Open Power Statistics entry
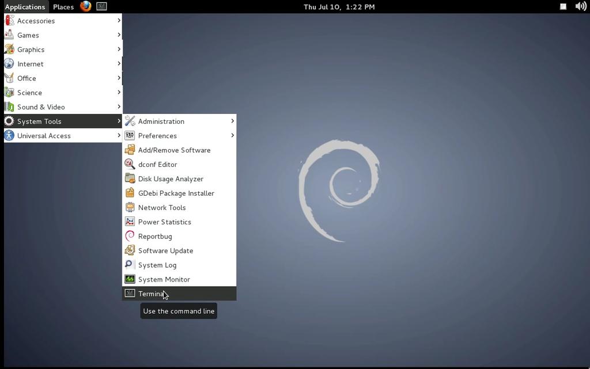This screenshot has width=590, height=369. click(179, 222)
